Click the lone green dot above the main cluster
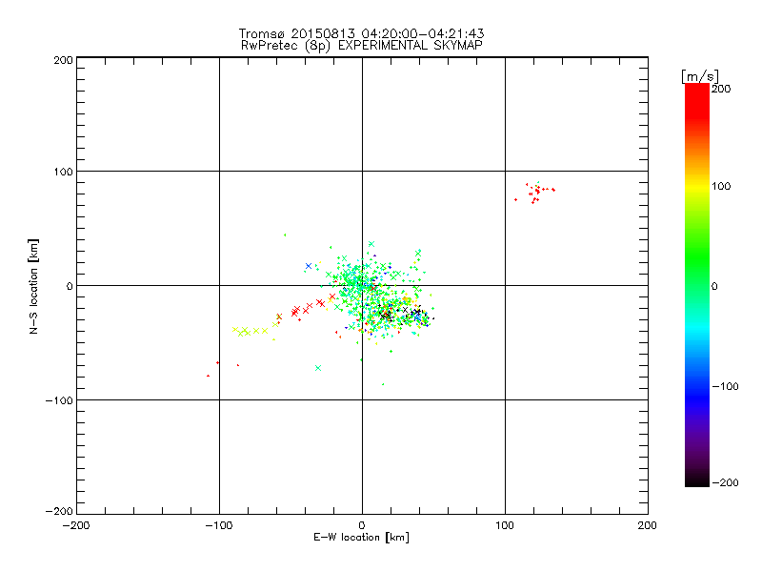Image resolution: width=762 pixels, height=572 pixels. 285,235
